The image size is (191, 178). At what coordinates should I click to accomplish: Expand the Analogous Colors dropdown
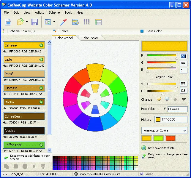click(184, 130)
